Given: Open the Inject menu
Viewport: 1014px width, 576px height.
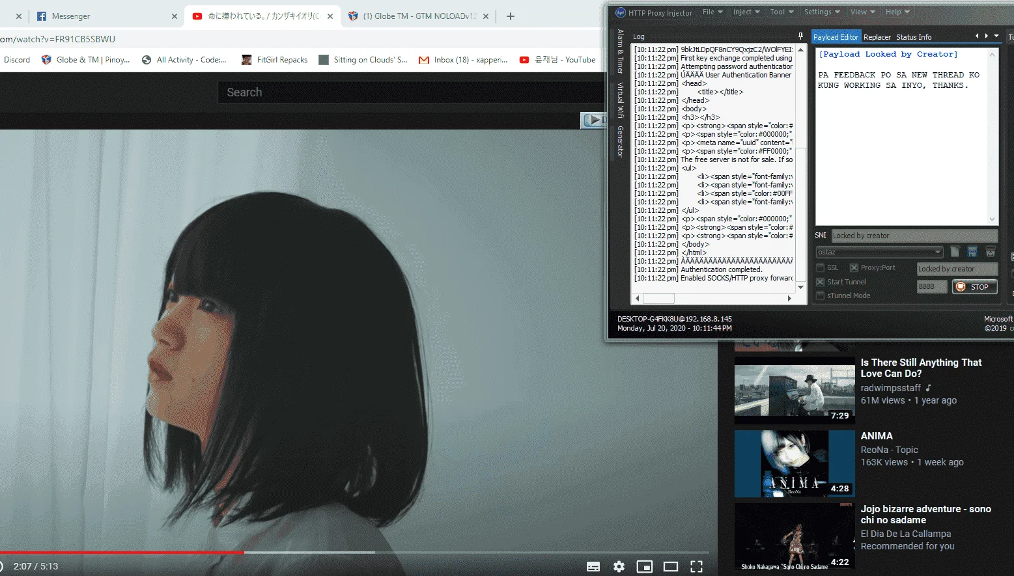Looking at the screenshot, I should click(x=746, y=12).
